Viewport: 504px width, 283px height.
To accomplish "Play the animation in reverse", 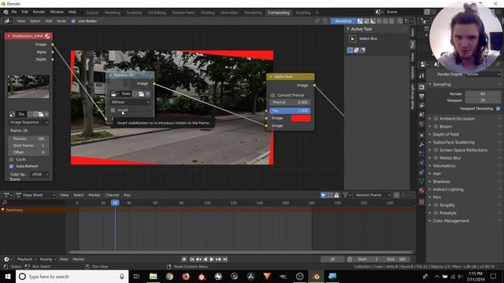I will [x=206, y=259].
